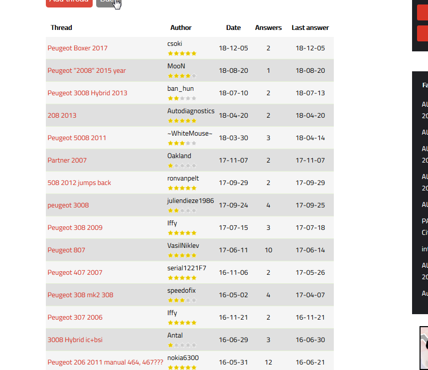This screenshot has width=428, height=370.
Task: Click the date 18-12-05 in Date column
Action: click(x=233, y=48)
